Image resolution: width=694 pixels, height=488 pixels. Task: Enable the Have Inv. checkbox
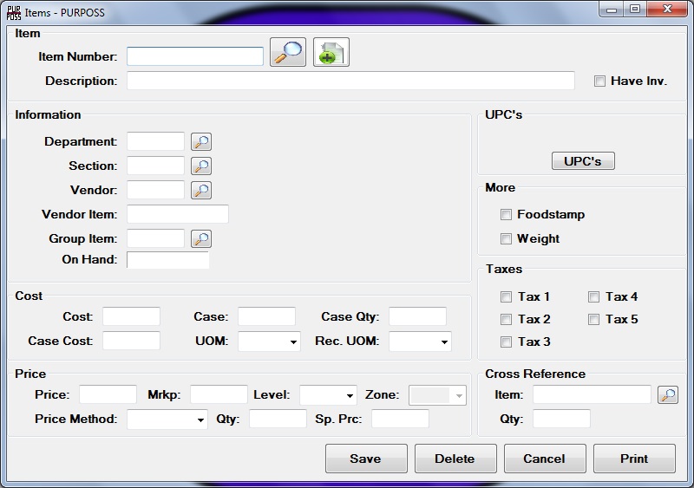[599, 81]
